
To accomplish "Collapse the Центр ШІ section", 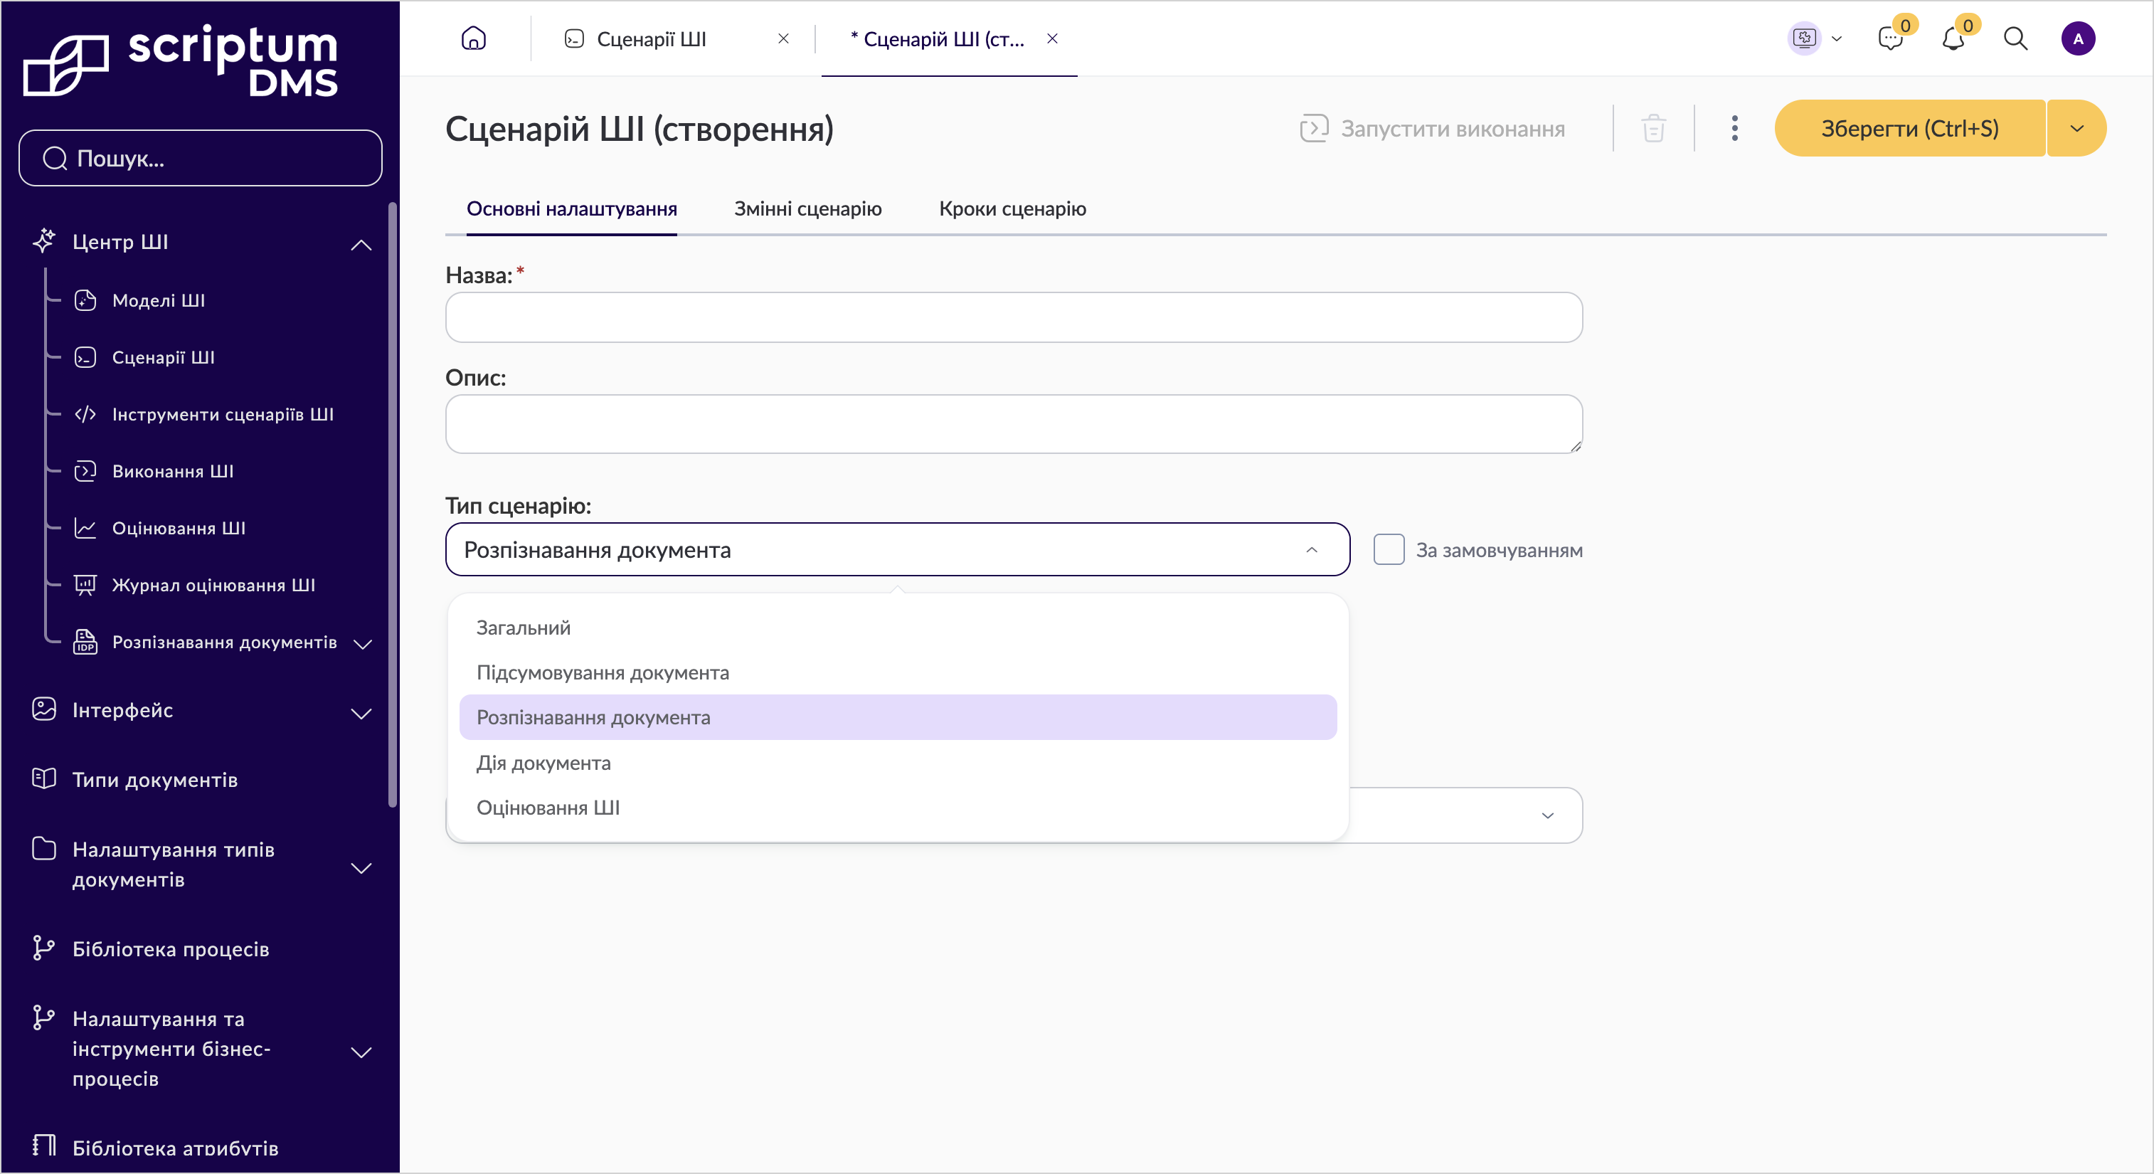I will pos(361,245).
